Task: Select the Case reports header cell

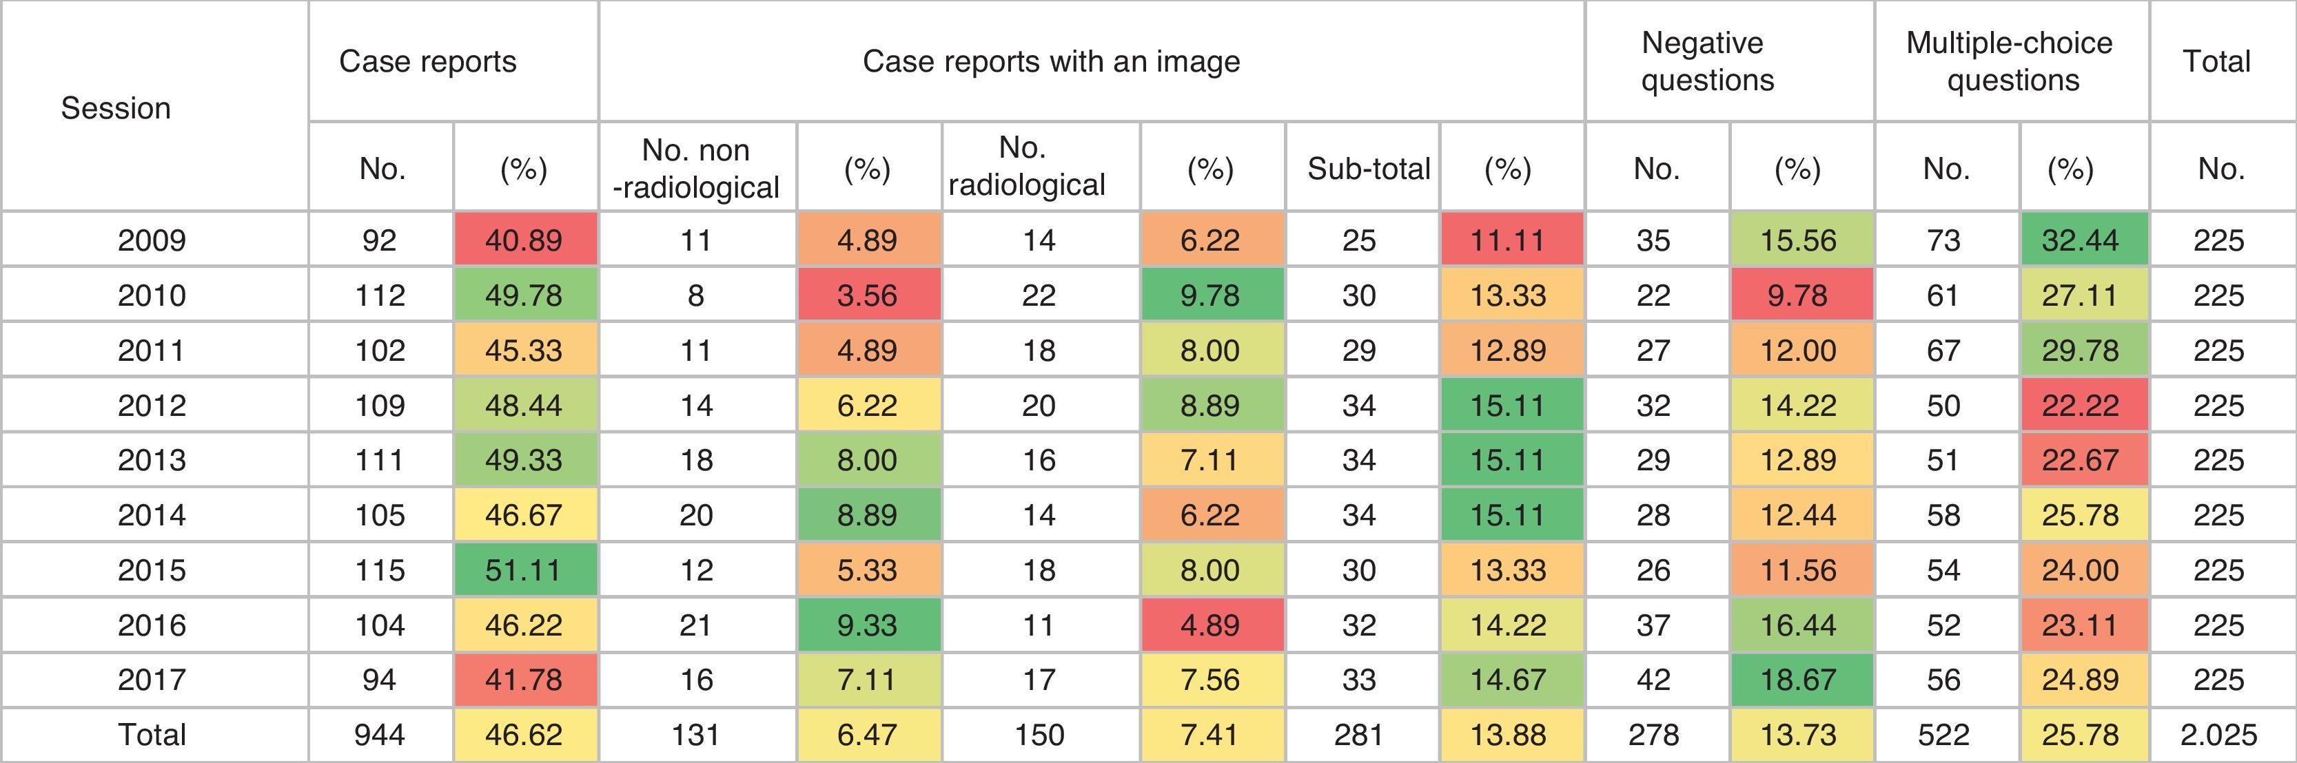Action: click(427, 61)
